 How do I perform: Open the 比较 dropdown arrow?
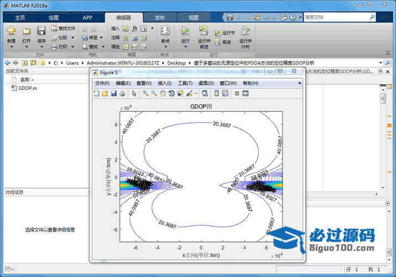(x=73, y=38)
